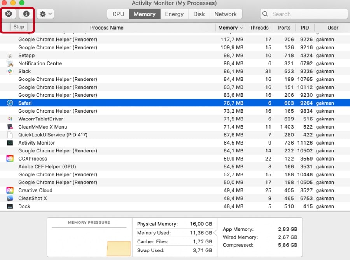350x260 pixels.
Task: Sort by Process Name column header
Action: point(107,28)
